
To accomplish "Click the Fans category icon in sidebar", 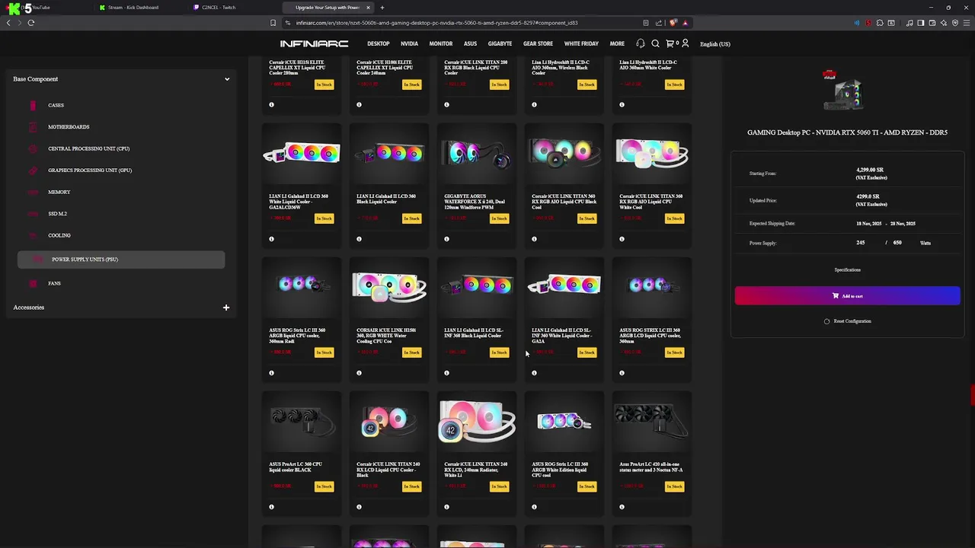I will coord(33,283).
